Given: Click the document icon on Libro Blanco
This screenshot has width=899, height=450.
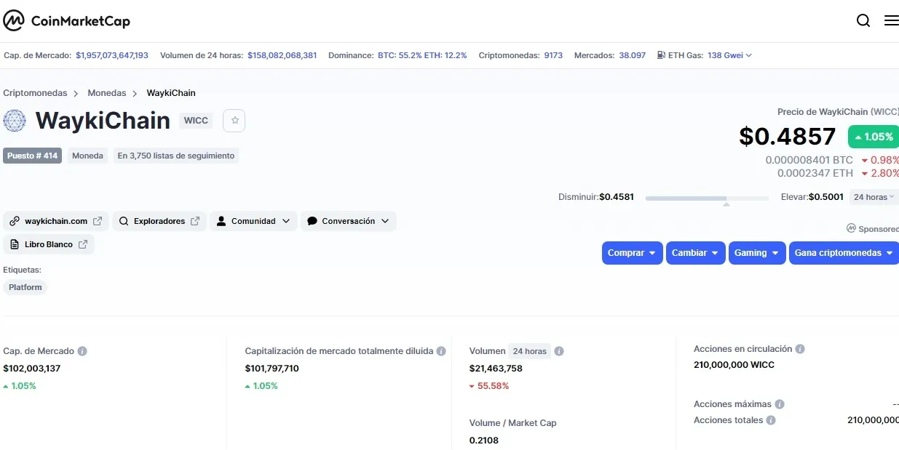Looking at the screenshot, I should coord(15,244).
